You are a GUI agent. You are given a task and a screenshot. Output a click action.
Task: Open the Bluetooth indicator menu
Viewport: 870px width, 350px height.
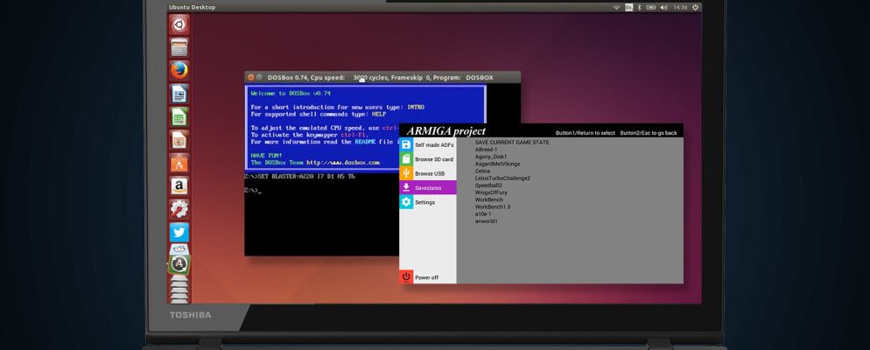(639, 7)
